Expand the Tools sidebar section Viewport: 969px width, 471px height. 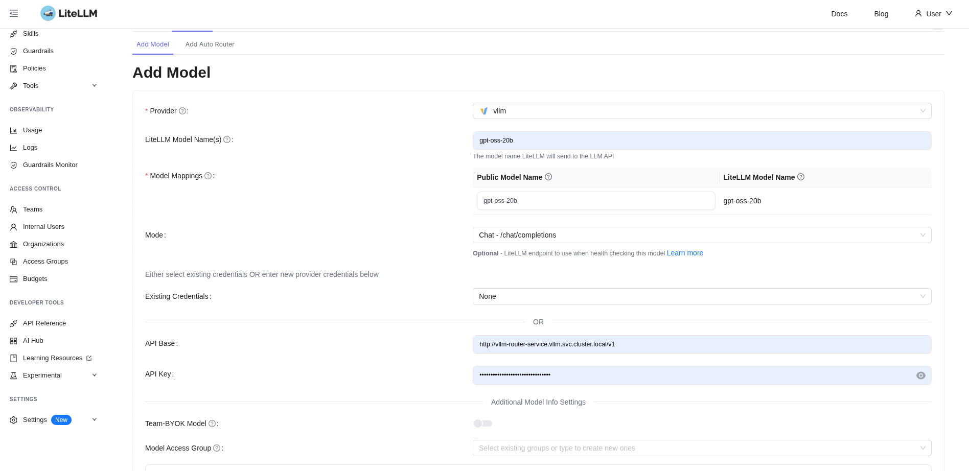[95, 86]
